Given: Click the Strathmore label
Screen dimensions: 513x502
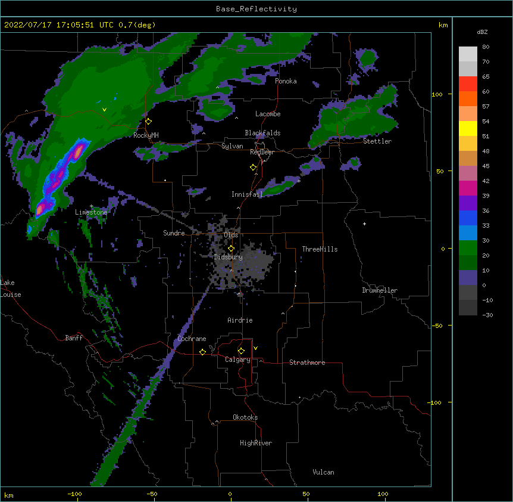Looking at the screenshot, I should 307,362.
